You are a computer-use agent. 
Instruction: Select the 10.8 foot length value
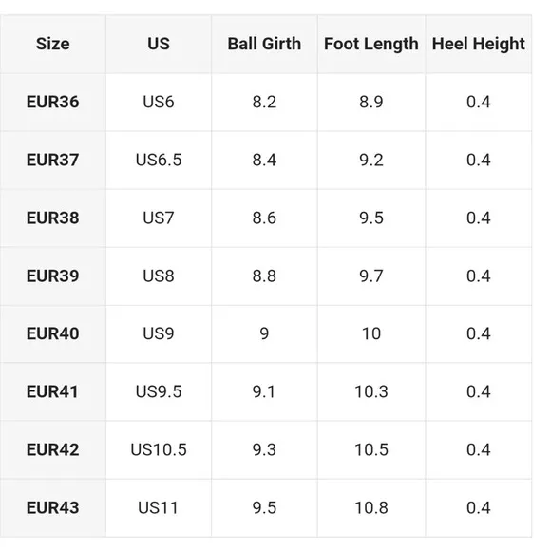371,508
